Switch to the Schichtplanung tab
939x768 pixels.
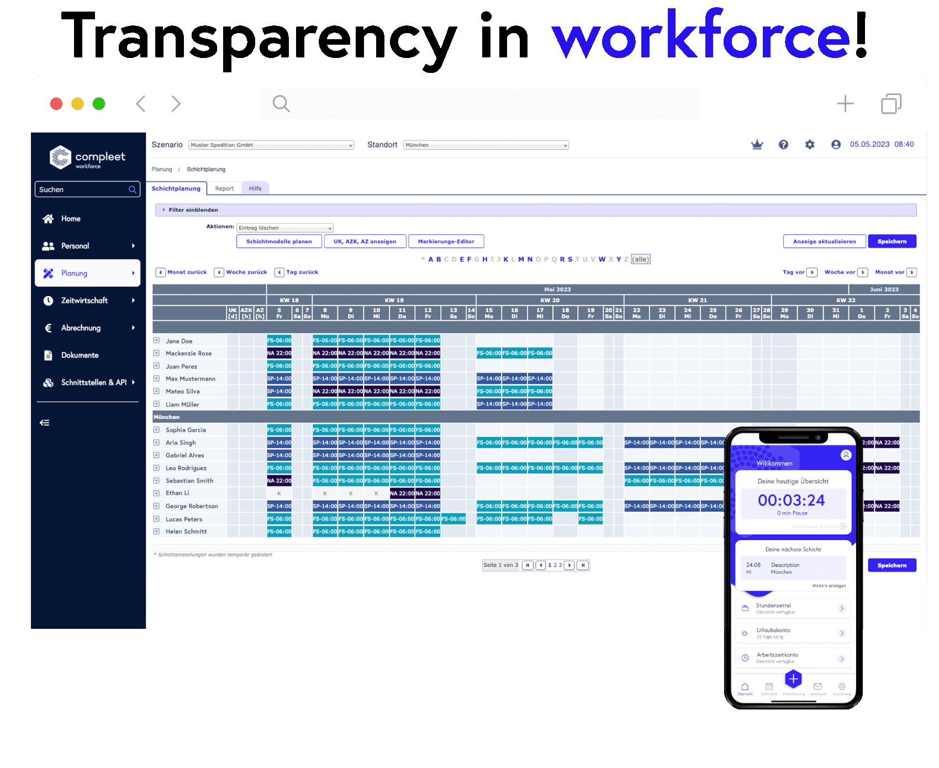[176, 188]
